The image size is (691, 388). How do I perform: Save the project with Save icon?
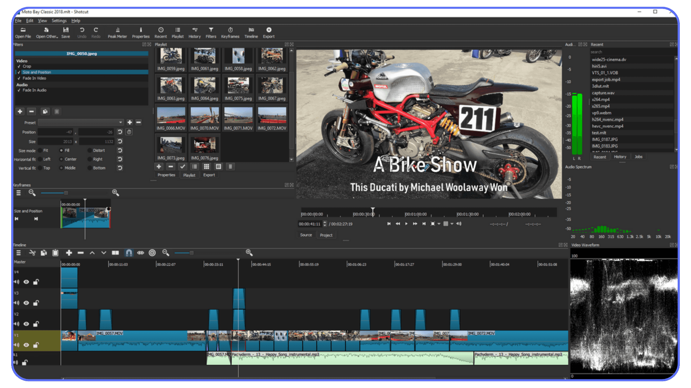pyautogui.click(x=66, y=32)
